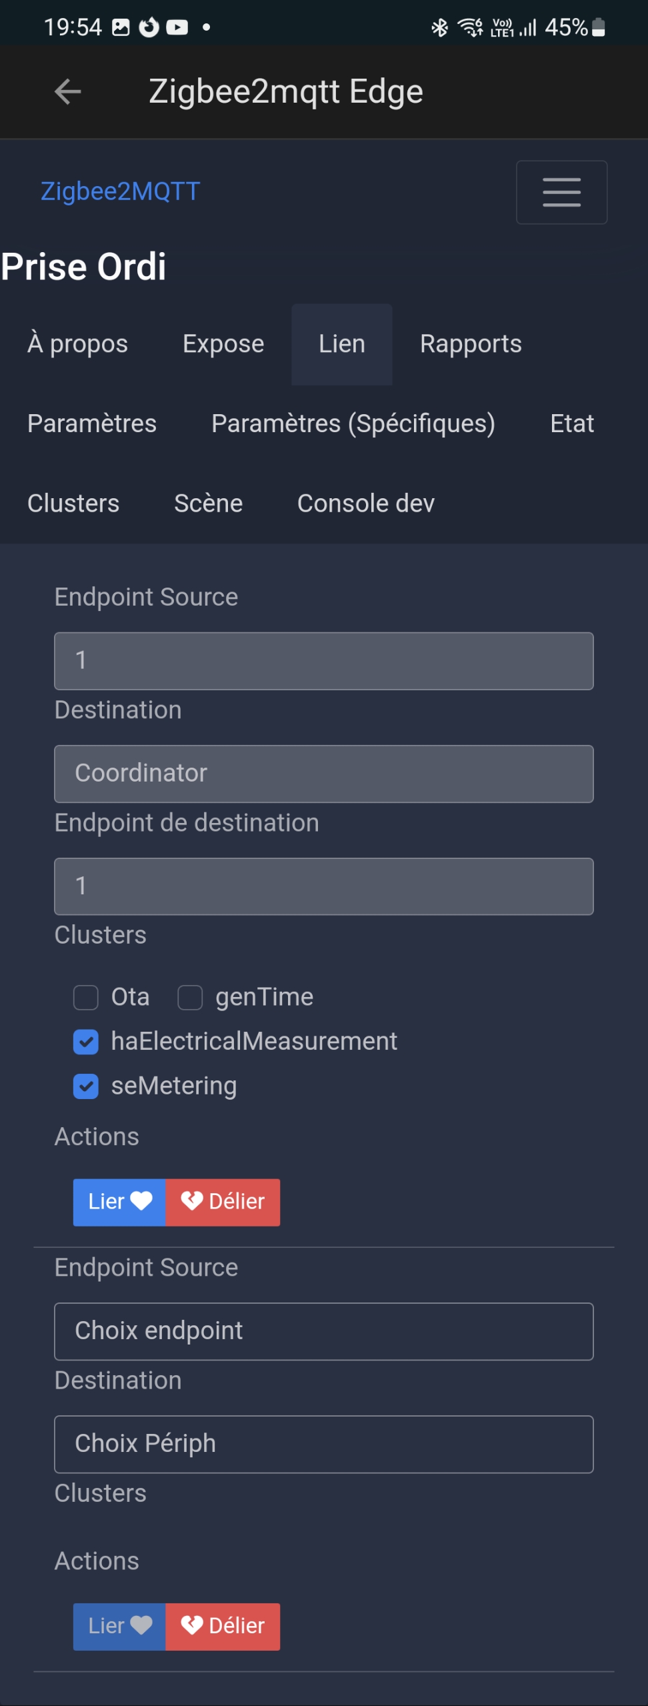
Task: Open the Zigbee2MQTT home link
Action: click(120, 191)
